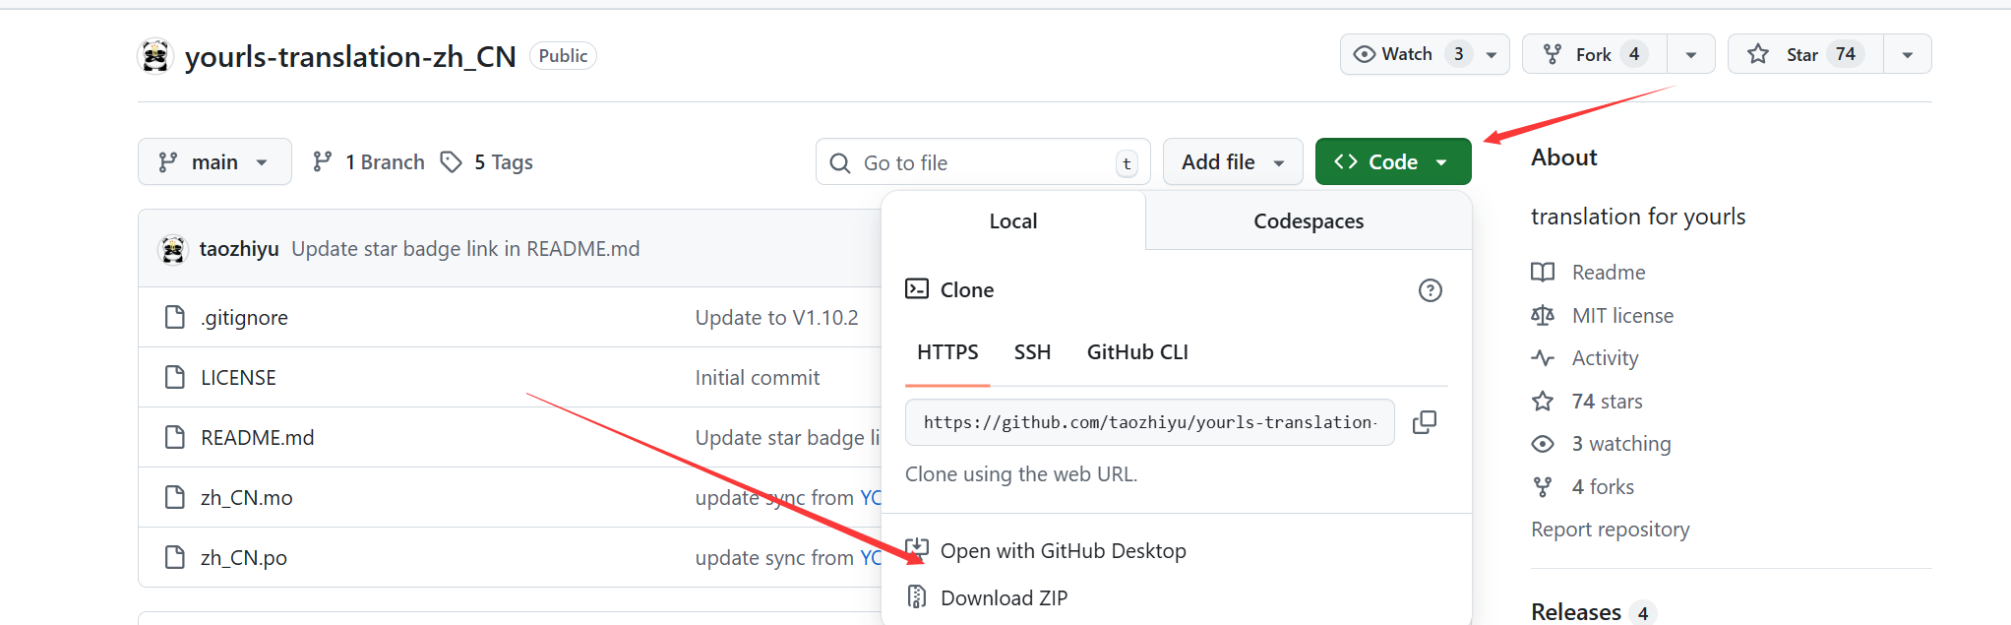Open the fork options dropdown arrow
Image resolution: width=2011 pixels, height=625 pixels.
1690,54
